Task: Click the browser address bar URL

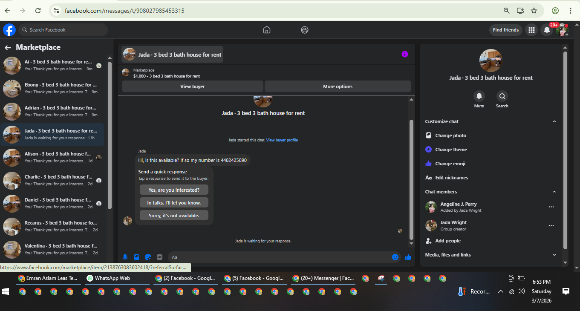Action: coord(124,11)
